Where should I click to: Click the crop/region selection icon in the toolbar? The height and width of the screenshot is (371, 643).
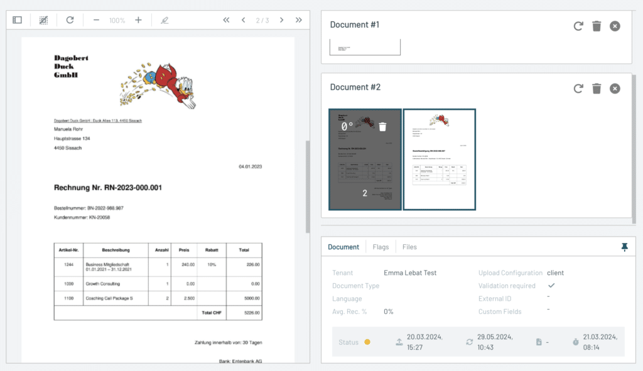tap(43, 19)
